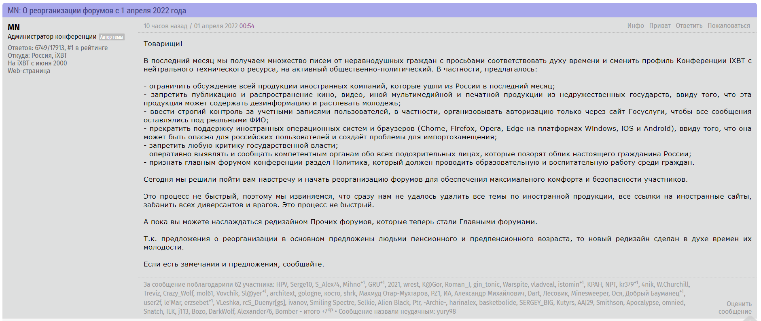761x321 pixels.
Task: Open the author's "Web-страница" link
Action: 29,71
